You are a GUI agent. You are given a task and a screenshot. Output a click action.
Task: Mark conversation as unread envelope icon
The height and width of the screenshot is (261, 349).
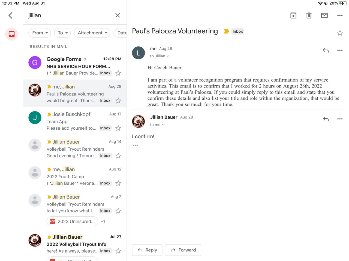point(324,15)
